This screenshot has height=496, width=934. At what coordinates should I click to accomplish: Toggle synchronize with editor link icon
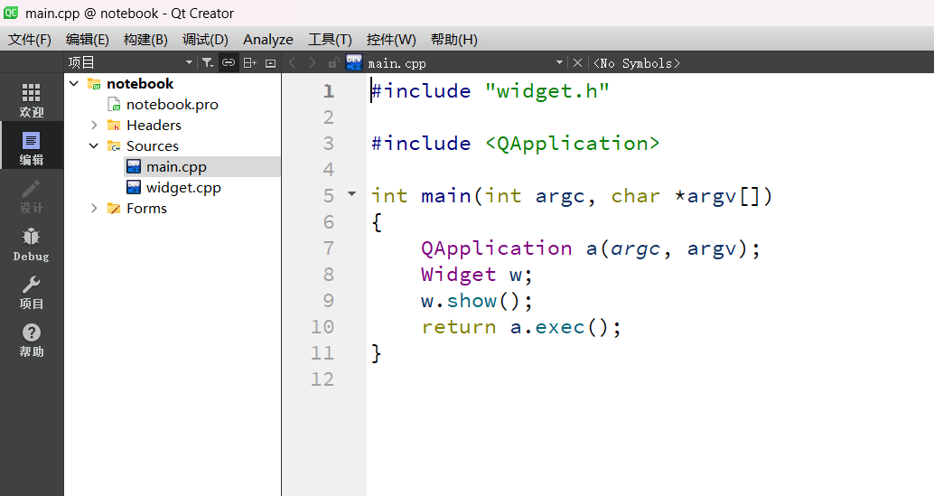229,62
